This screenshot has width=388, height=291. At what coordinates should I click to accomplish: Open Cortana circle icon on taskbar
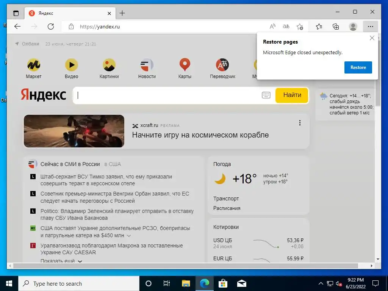(149, 283)
